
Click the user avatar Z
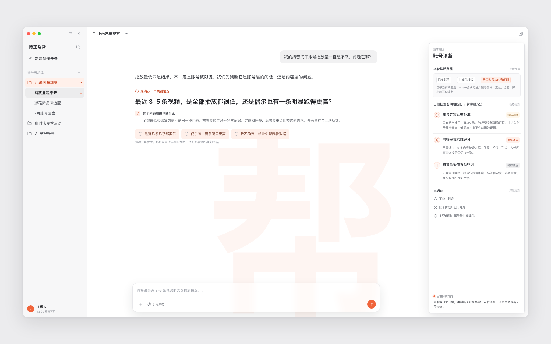point(31,309)
